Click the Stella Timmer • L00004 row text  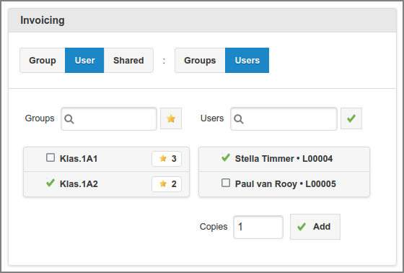[x=284, y=159]
